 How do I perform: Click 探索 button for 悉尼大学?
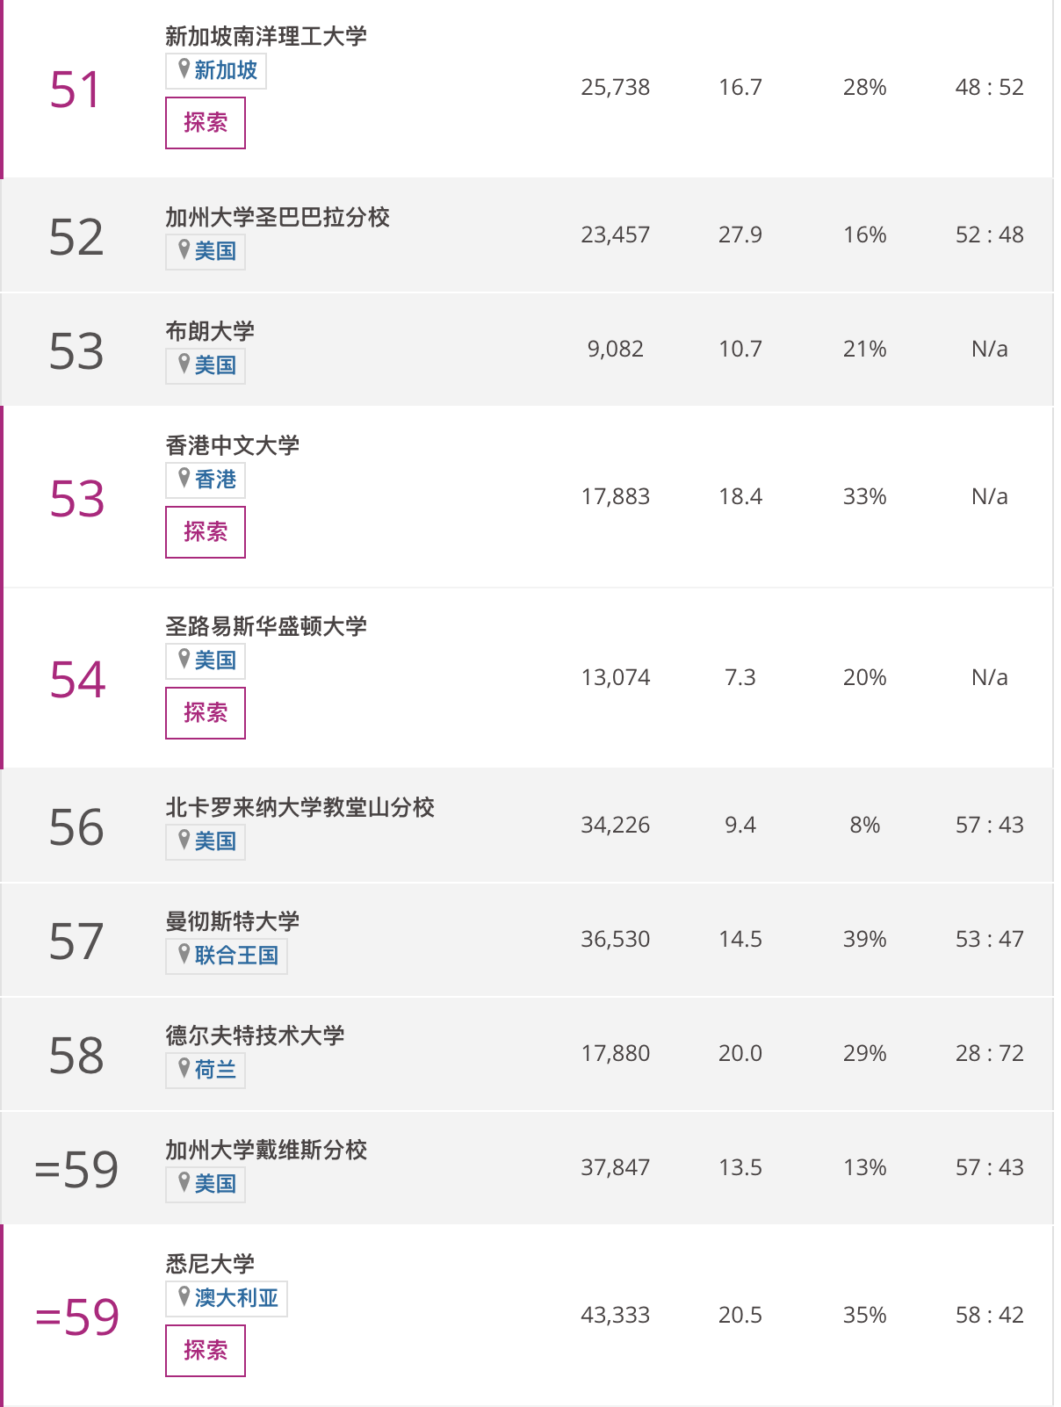205,1351
